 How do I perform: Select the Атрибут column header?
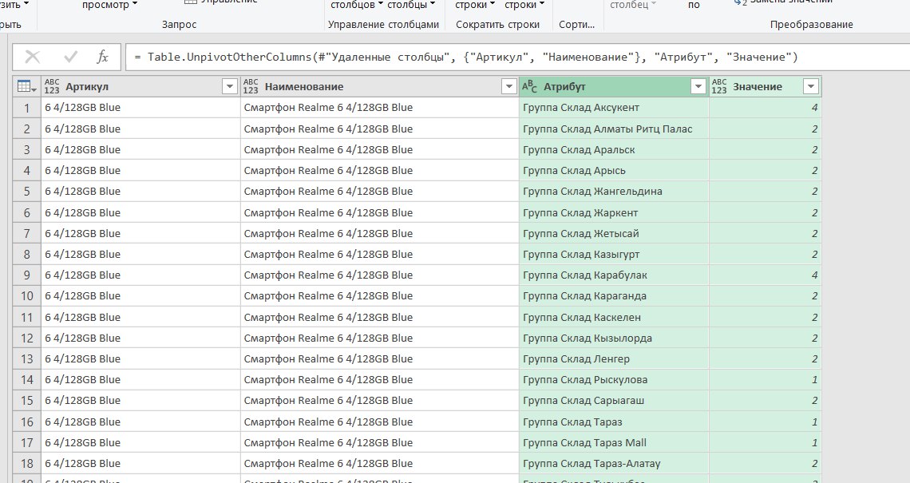pos(614,86)
